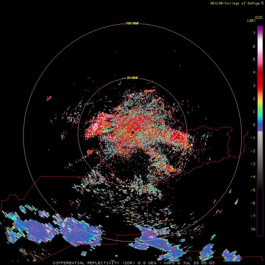This screenshot has height=265, width=265.
Task: Select the 6 value on the scale
Action: click(254, 46)
